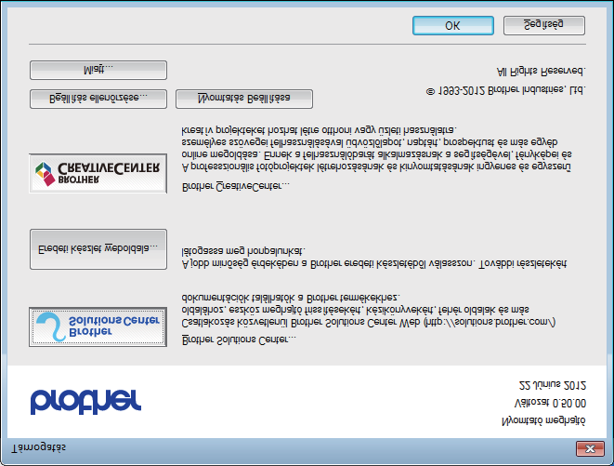Image resolution: width=614 pixels, height=466 pixels.
Task: Open Eredeti Készlet weboldala... button
Action: coord(98,249)
